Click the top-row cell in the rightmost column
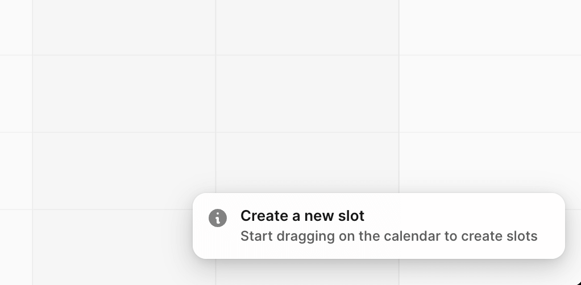The image size is (581, 285). point(489,27)
